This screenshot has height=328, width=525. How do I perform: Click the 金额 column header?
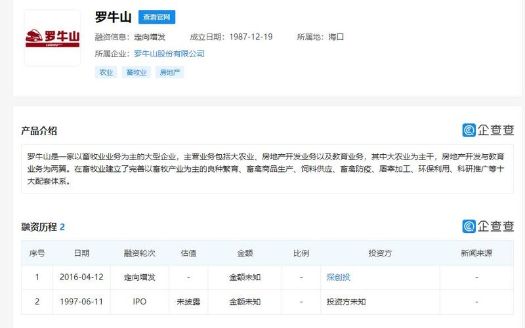[x=245, y=253]
